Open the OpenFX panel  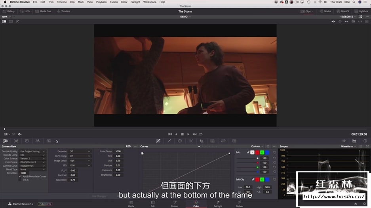point(343,11)
